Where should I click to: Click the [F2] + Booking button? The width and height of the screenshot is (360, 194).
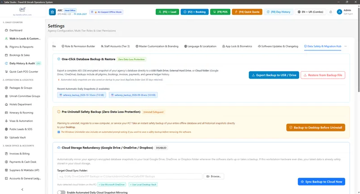[x=195, y=12]
